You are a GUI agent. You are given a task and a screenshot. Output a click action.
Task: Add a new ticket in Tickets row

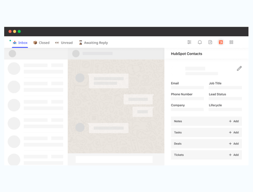(234, 155)
